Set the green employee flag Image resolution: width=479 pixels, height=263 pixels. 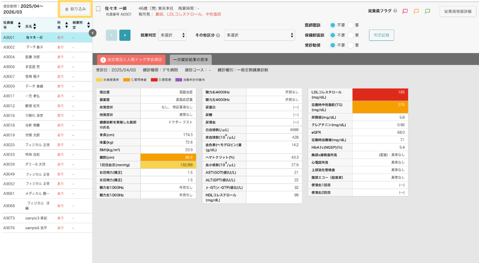click(428, 11)
